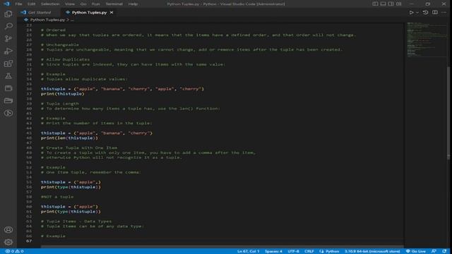Image resolution: width=452 pixels, height=254 pixels.
Task: Open the Extensions view
Action: click(x=8, y=64)
